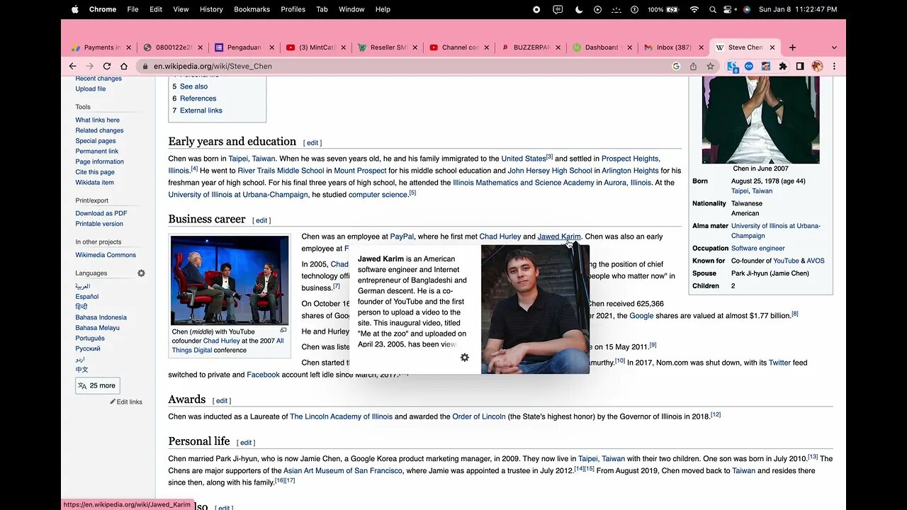
Task: Open citation reference number 8
Action: pos(795,314)
